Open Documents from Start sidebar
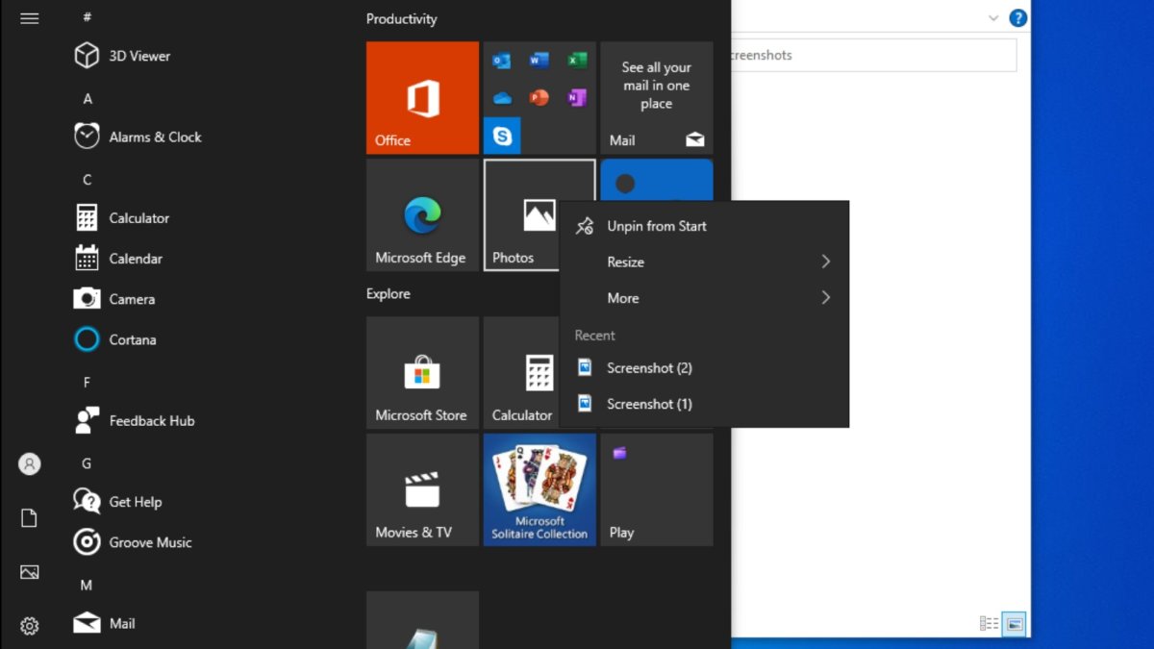 point(30,518)
